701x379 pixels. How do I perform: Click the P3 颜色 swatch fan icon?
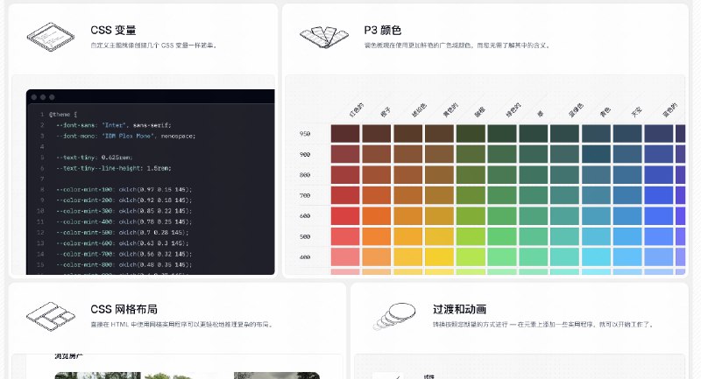[322, 36]
